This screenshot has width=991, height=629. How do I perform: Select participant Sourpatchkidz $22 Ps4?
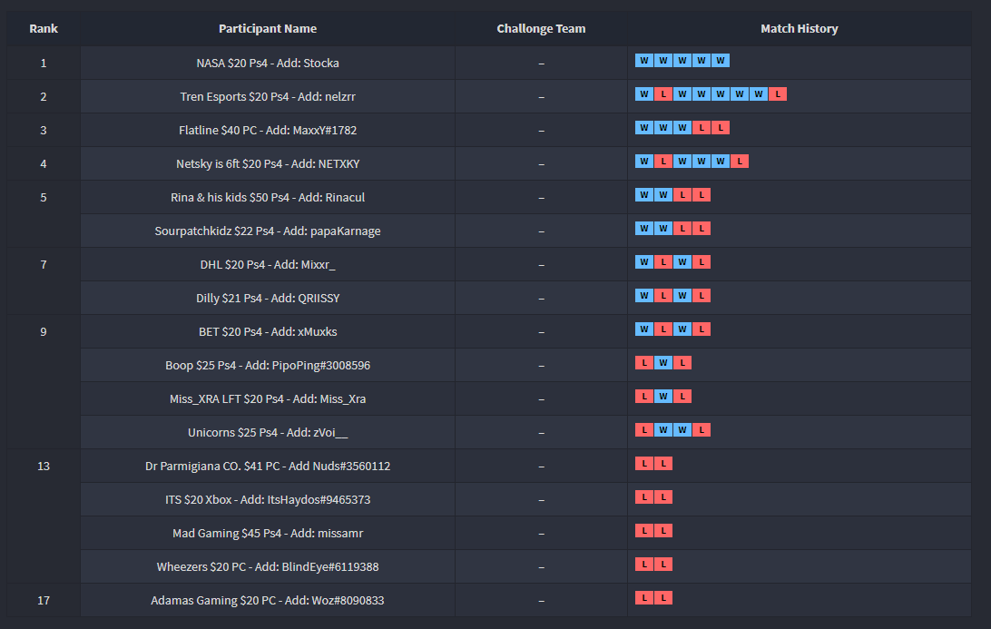(x=268, y=231)
